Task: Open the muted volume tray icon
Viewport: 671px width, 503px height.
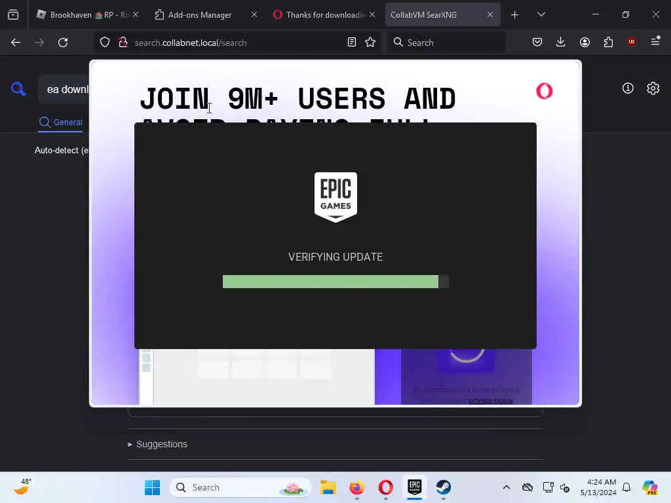Action: (x=565, y=487)
